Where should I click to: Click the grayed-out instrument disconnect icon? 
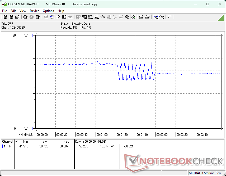[31, 17]
